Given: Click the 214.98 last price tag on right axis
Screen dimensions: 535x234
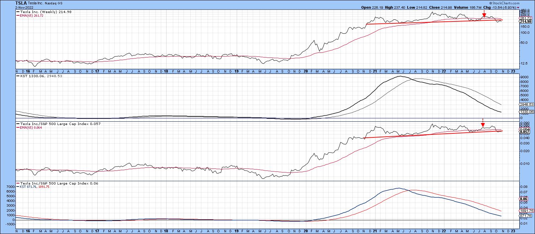Looking at the screenshot, I should [525, 21].
